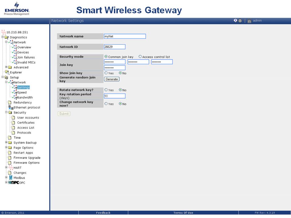Open the Changes tree item

[20, 173]
